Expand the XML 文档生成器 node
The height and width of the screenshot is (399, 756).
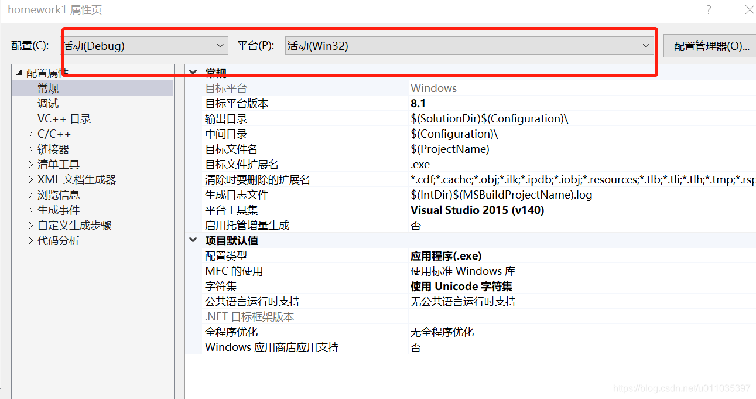point(30,180)
